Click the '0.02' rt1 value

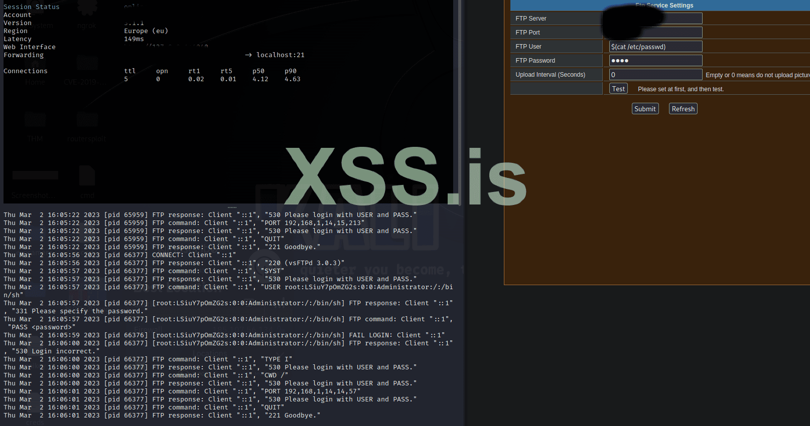point(196,79)
